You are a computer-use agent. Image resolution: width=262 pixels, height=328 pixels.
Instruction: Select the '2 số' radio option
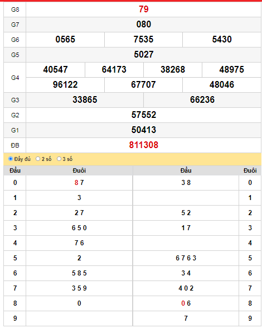(x=38, y=159)
